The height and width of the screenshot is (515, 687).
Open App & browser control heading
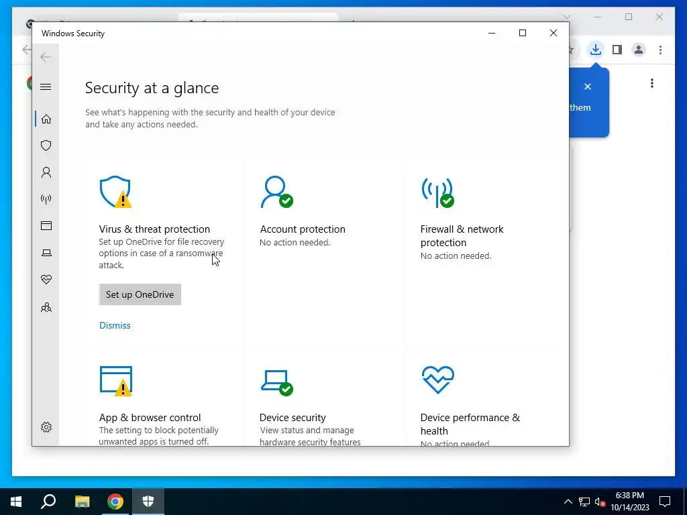(x=150, y=417)
